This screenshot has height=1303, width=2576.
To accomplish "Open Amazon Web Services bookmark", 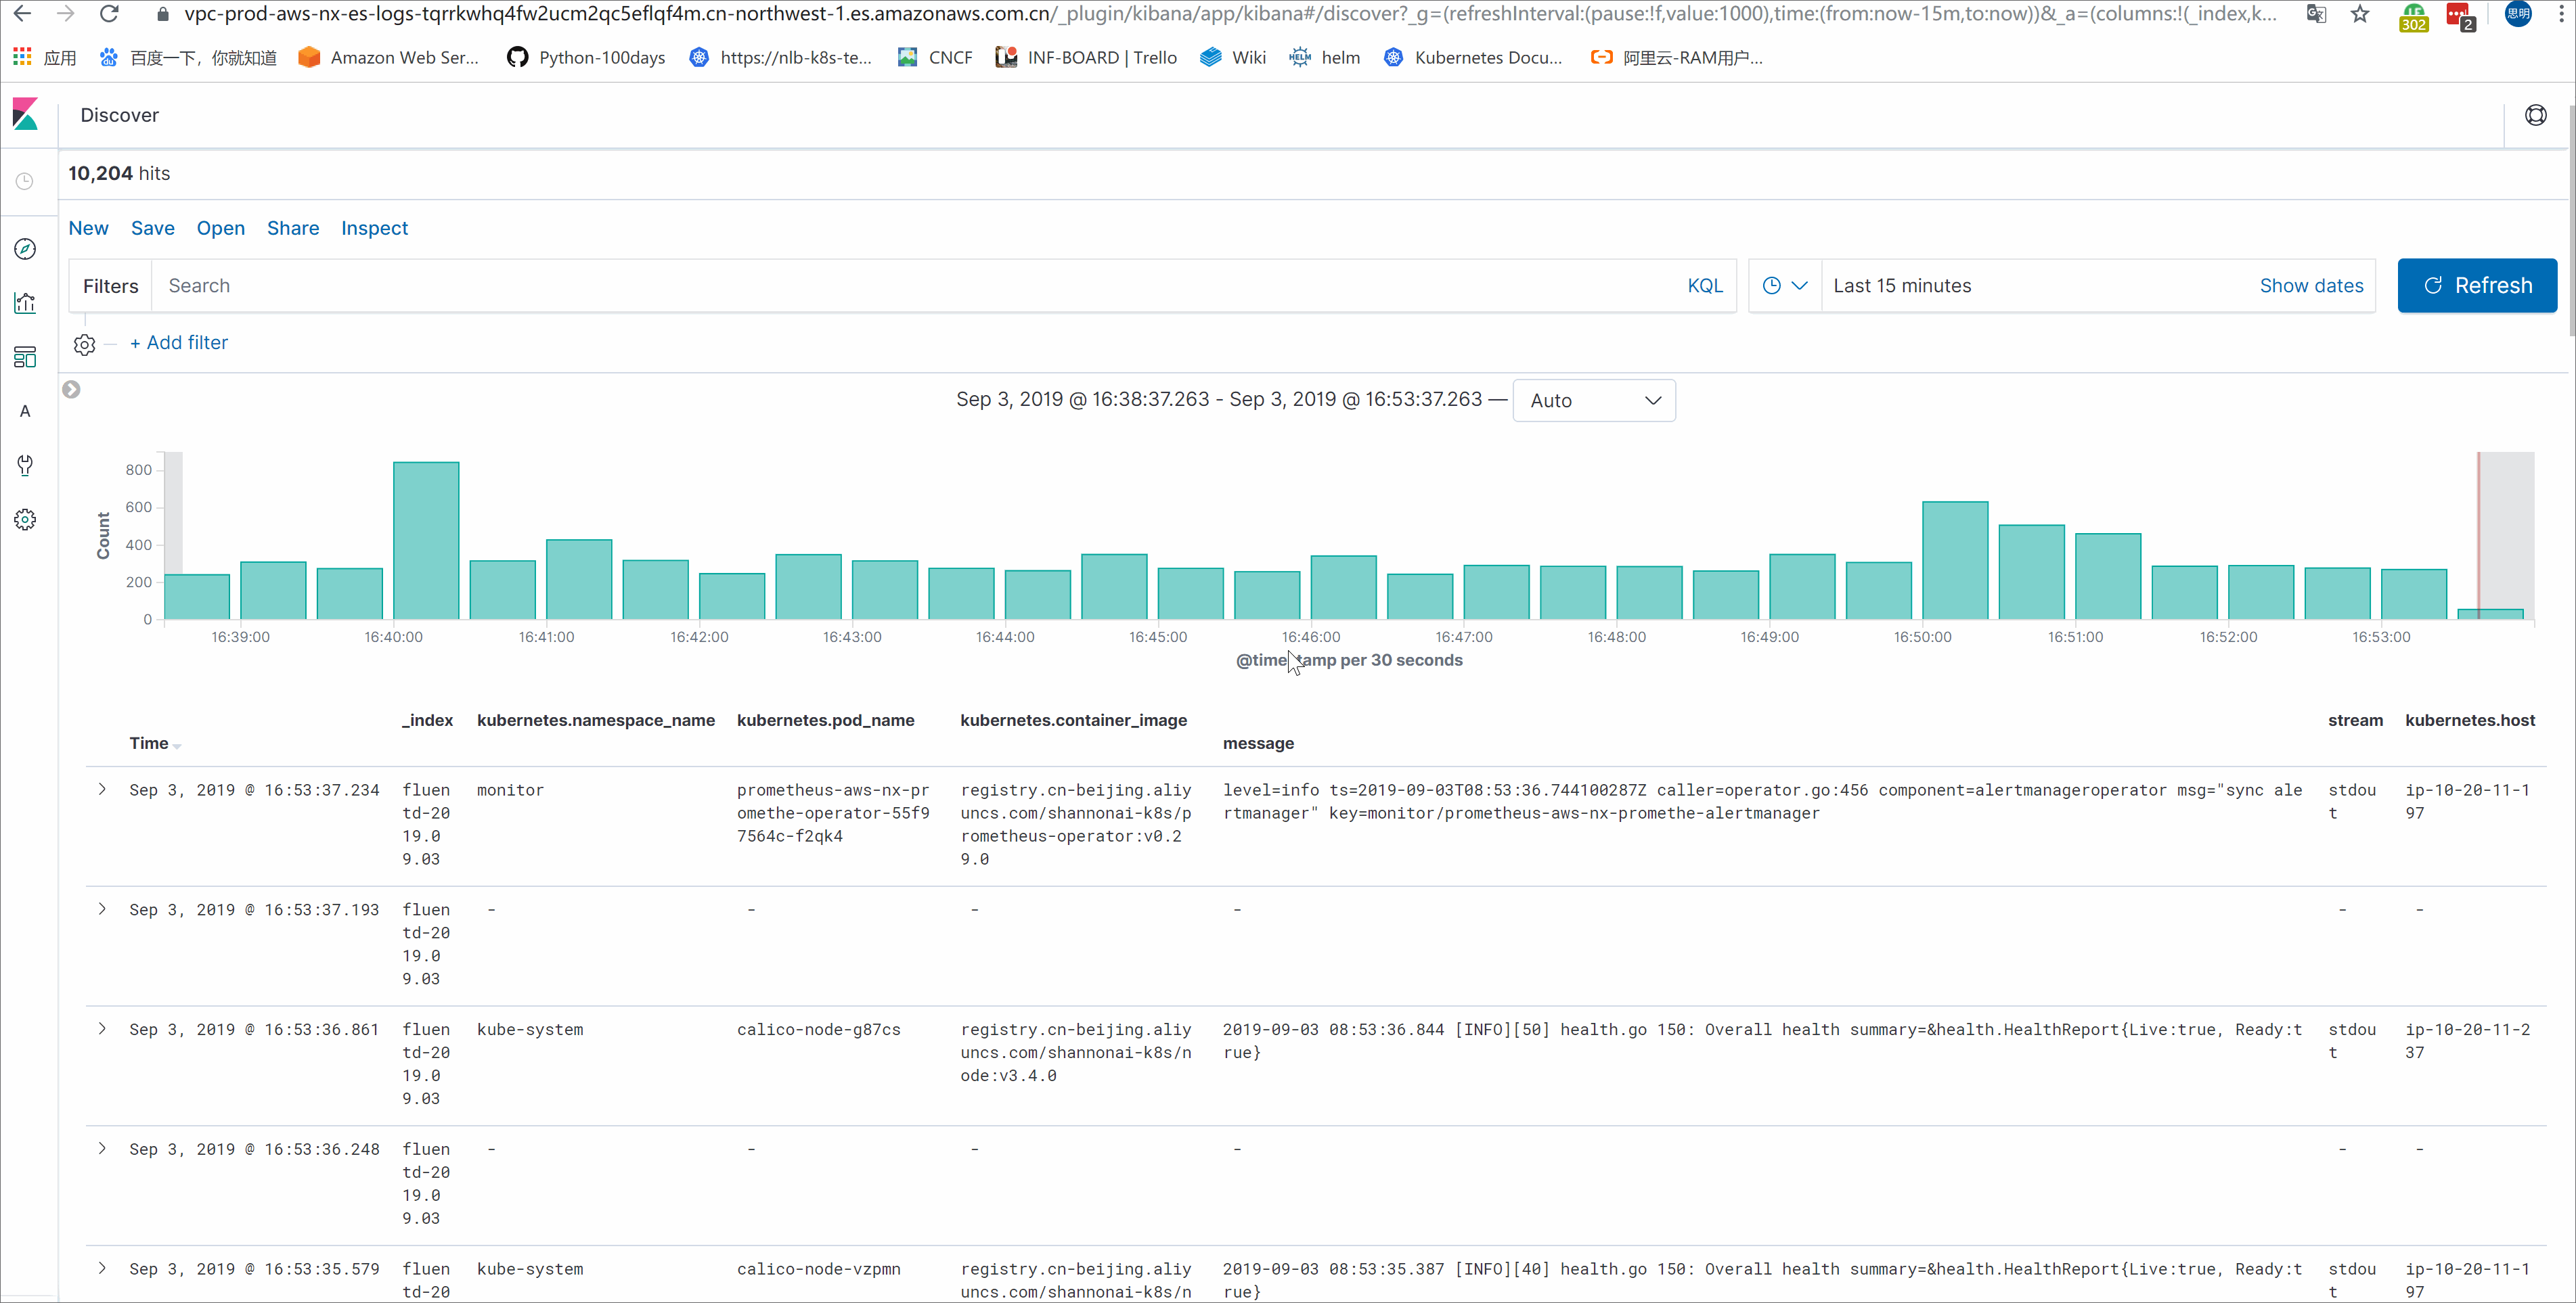I will [389, 57].
